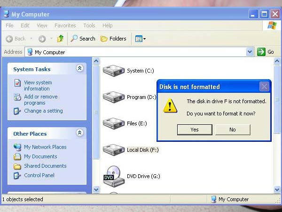Image resolution: width=282 pixels, height=212 pixels.
Task: Open the View menu
Action: point(42,25)
